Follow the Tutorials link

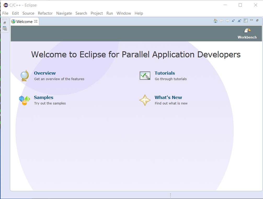[x=165, y=73]
